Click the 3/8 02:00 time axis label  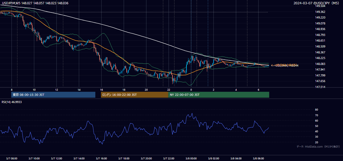click(214, 158)
